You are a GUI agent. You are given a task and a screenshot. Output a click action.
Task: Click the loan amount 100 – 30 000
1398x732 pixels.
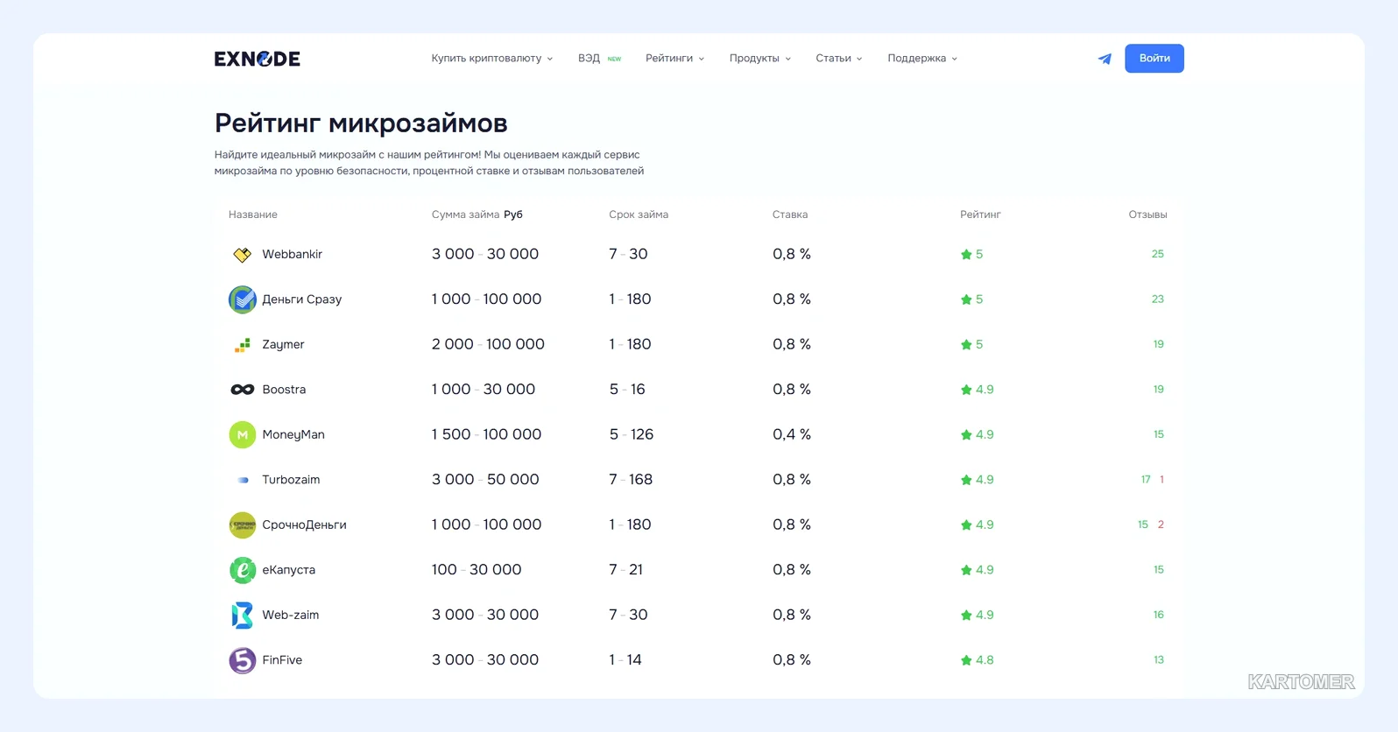[x=477, y=570]
